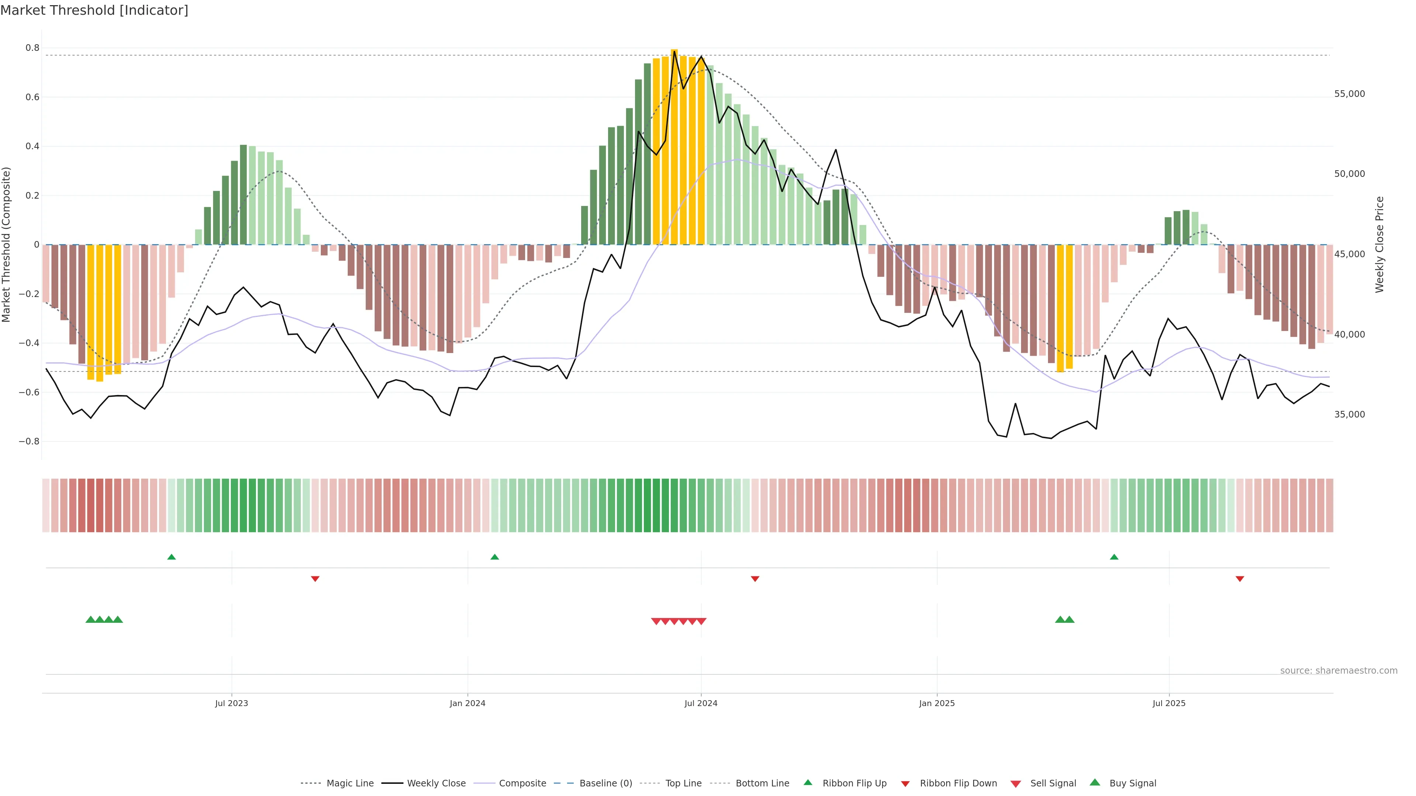Hide the Top Line series via legend
1416x796 pixels.
point(683,783)
